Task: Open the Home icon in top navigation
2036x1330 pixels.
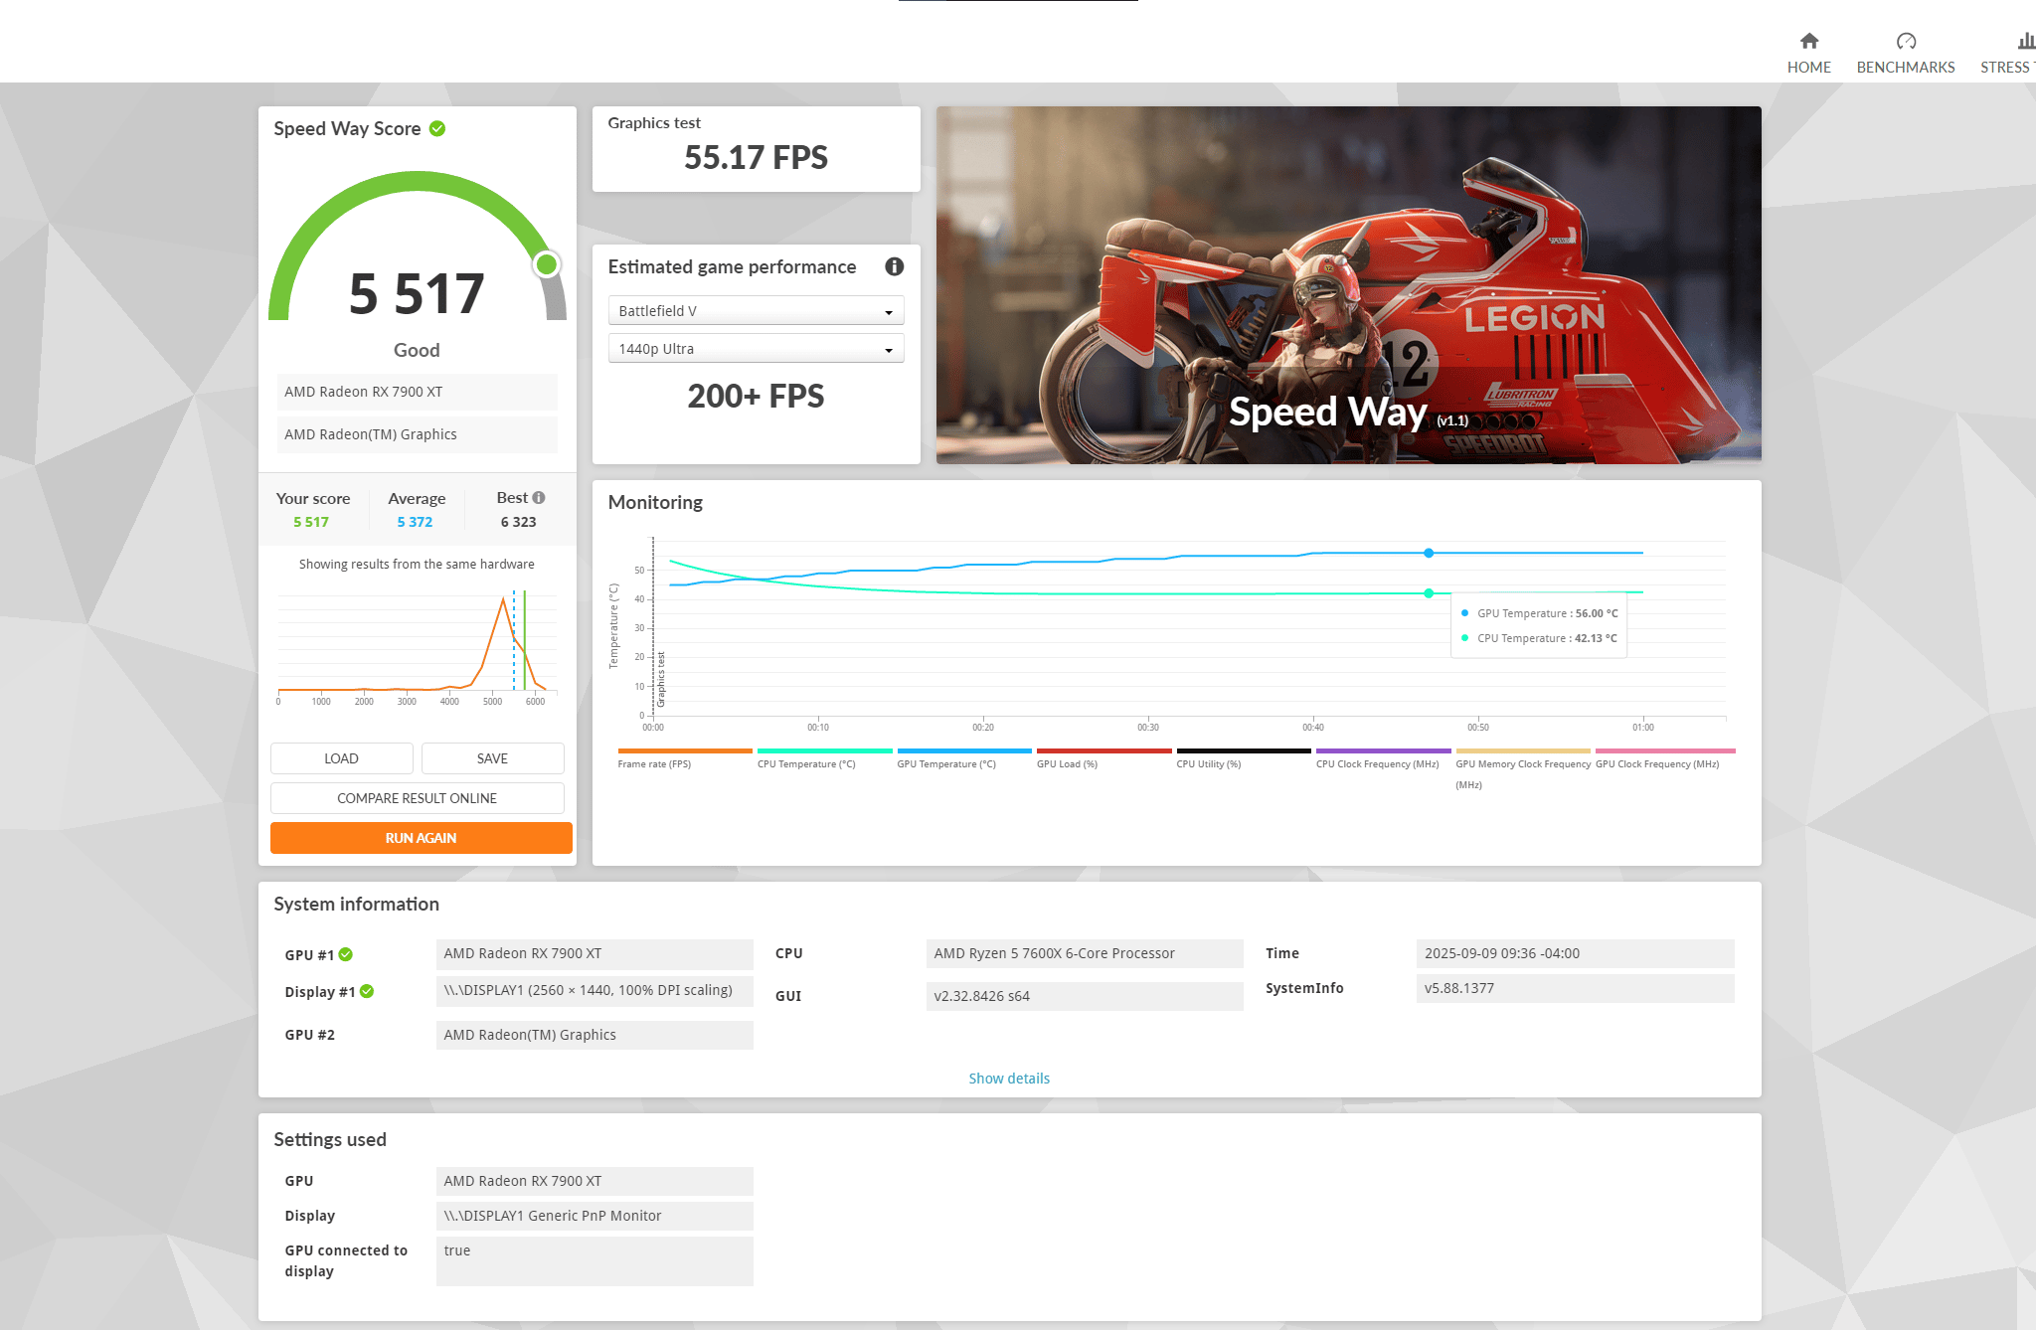Action: (1808, 41)
